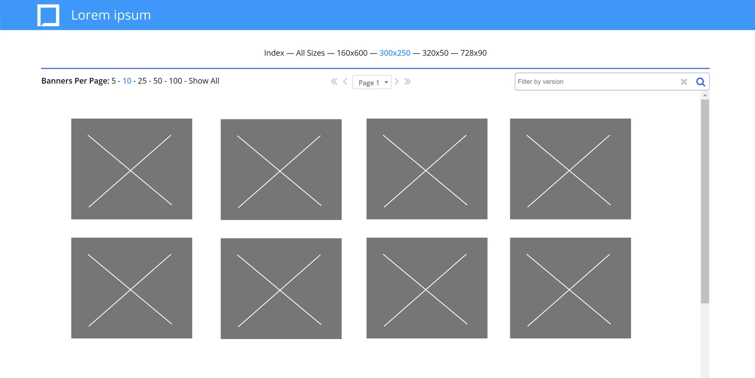The image size is (755, 378).
Task: Go to previous page arrow
Action: (345, 82)
